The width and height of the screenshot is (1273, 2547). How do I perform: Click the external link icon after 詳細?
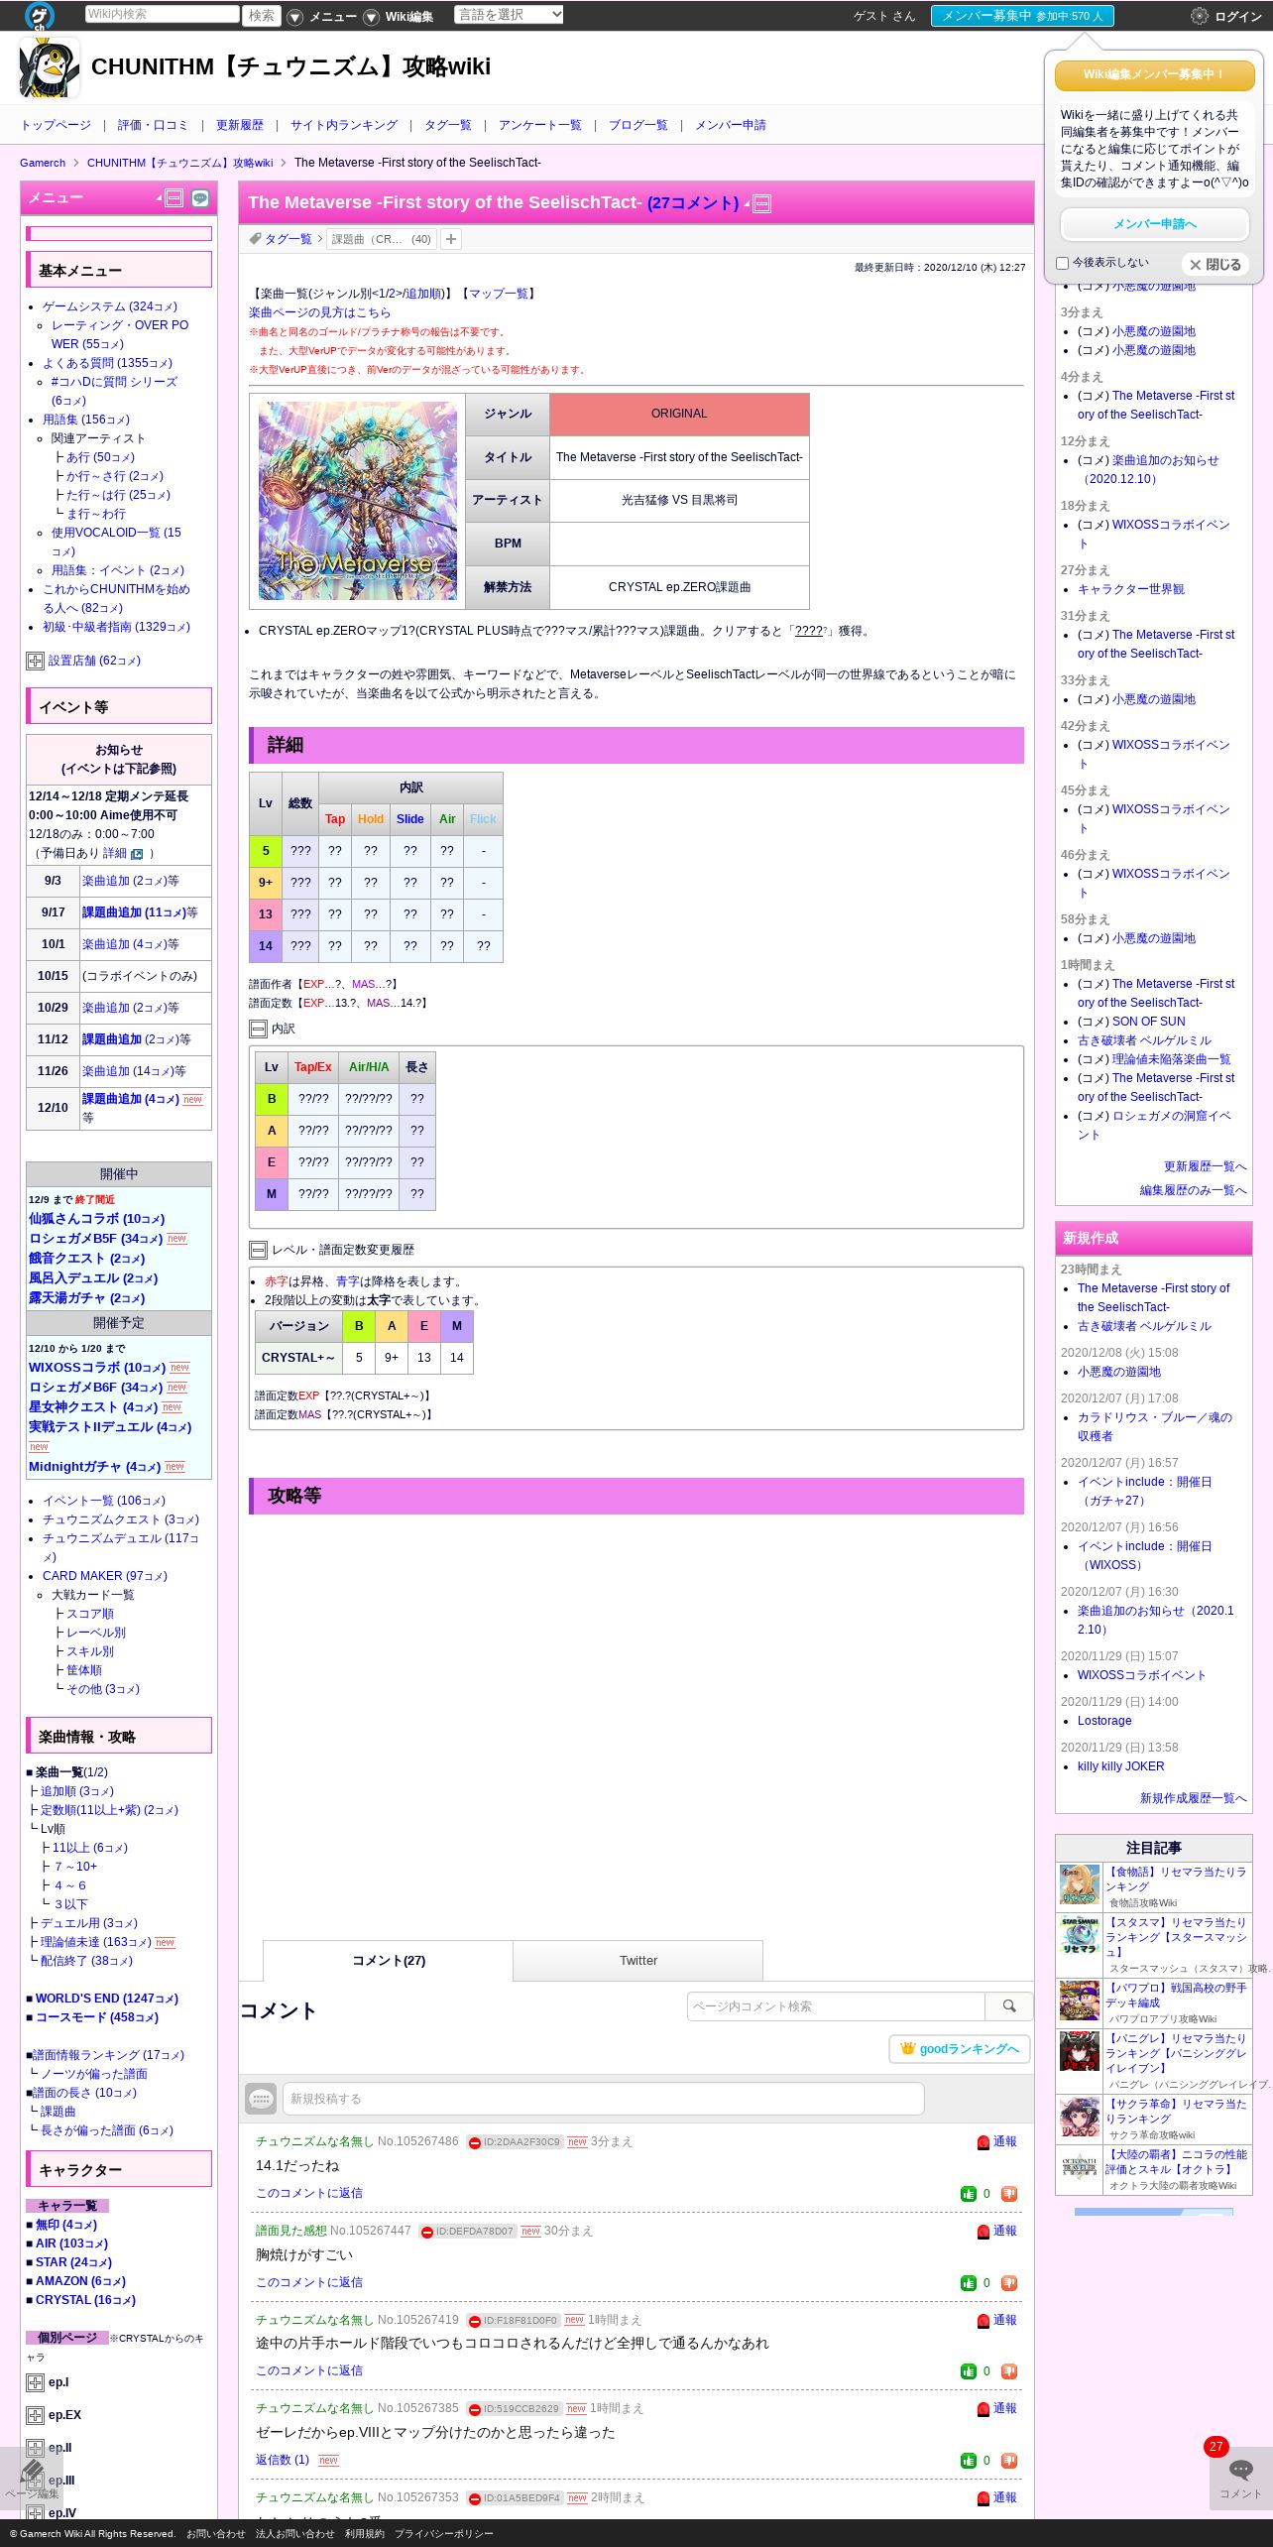click(x=137, y=854)
